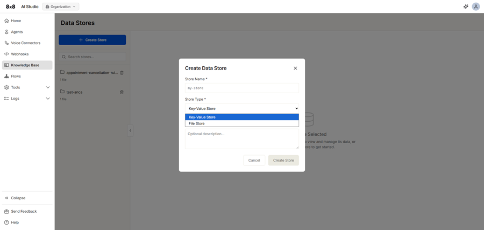Open Send Feedback

27,212
